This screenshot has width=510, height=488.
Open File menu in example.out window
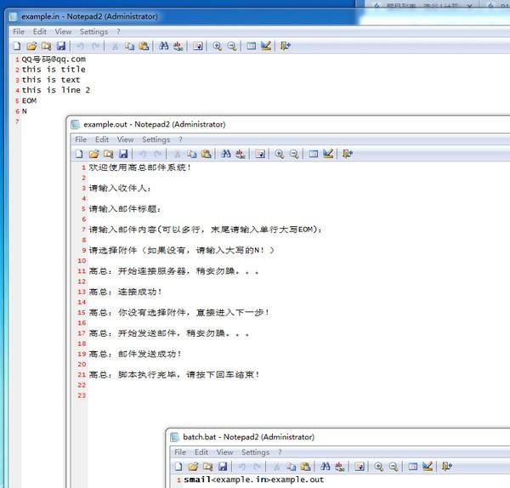pyautogui.click(x=81, y=139)
